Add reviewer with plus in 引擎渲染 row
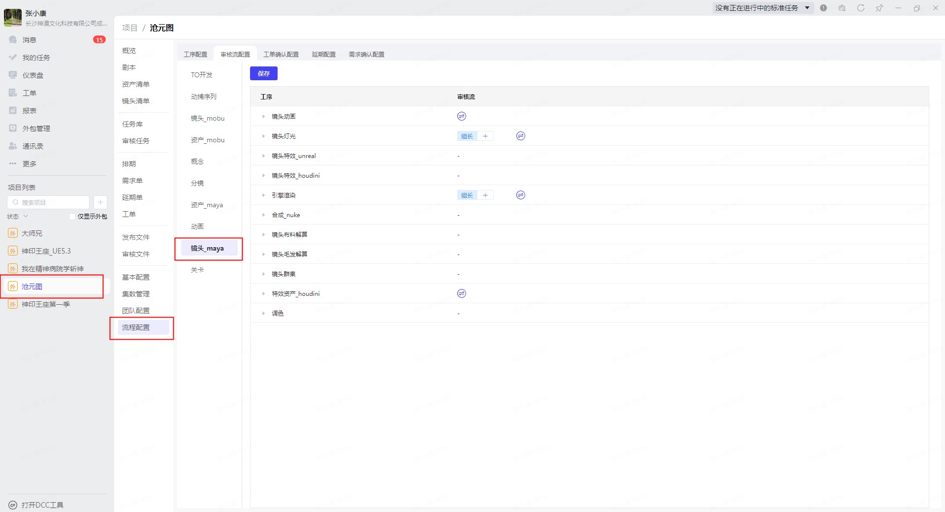This screenshot has height=512, width=945. [485, 195]
